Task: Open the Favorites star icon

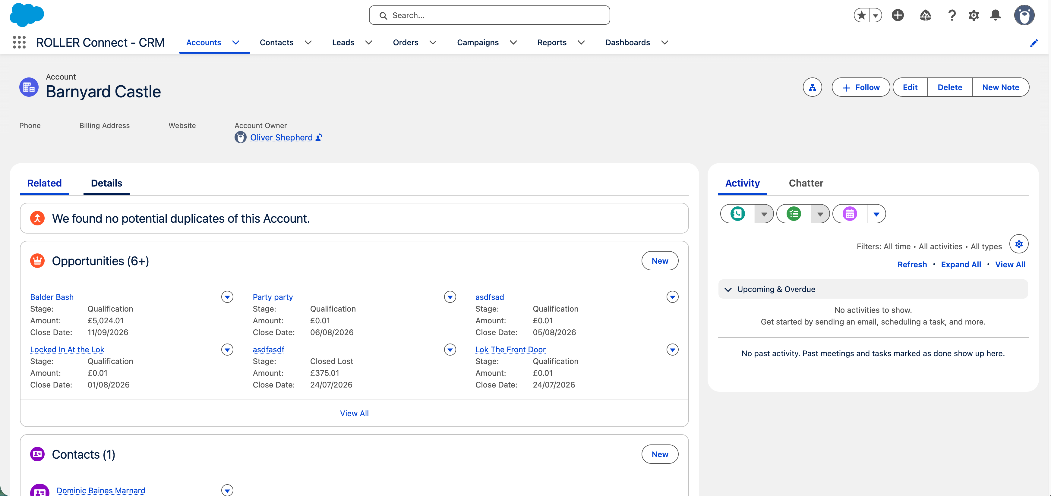Action: (x=861, y=15)
